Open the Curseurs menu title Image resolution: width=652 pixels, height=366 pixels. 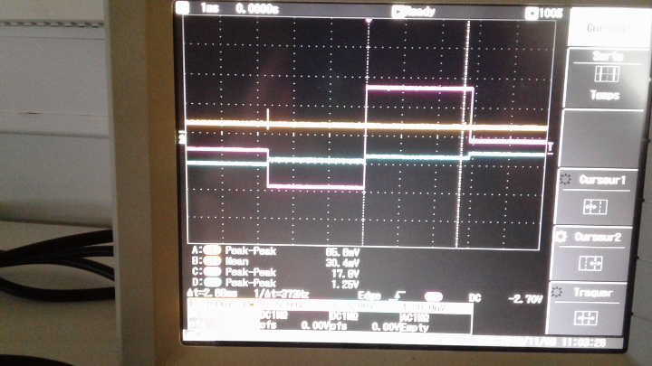coord(610,28)
